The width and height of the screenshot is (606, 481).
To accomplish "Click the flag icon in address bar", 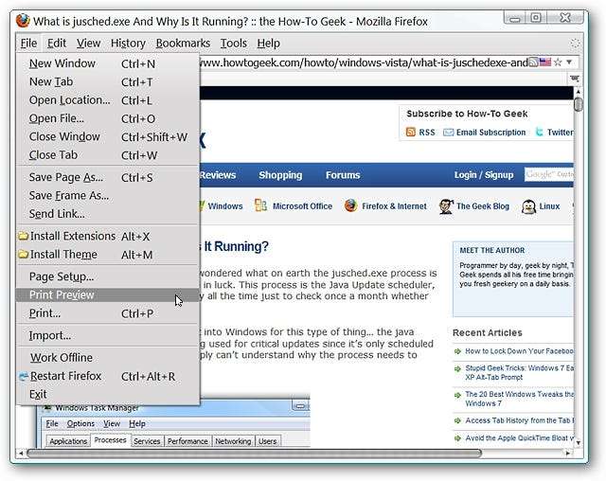I will [x=545, y=62].
